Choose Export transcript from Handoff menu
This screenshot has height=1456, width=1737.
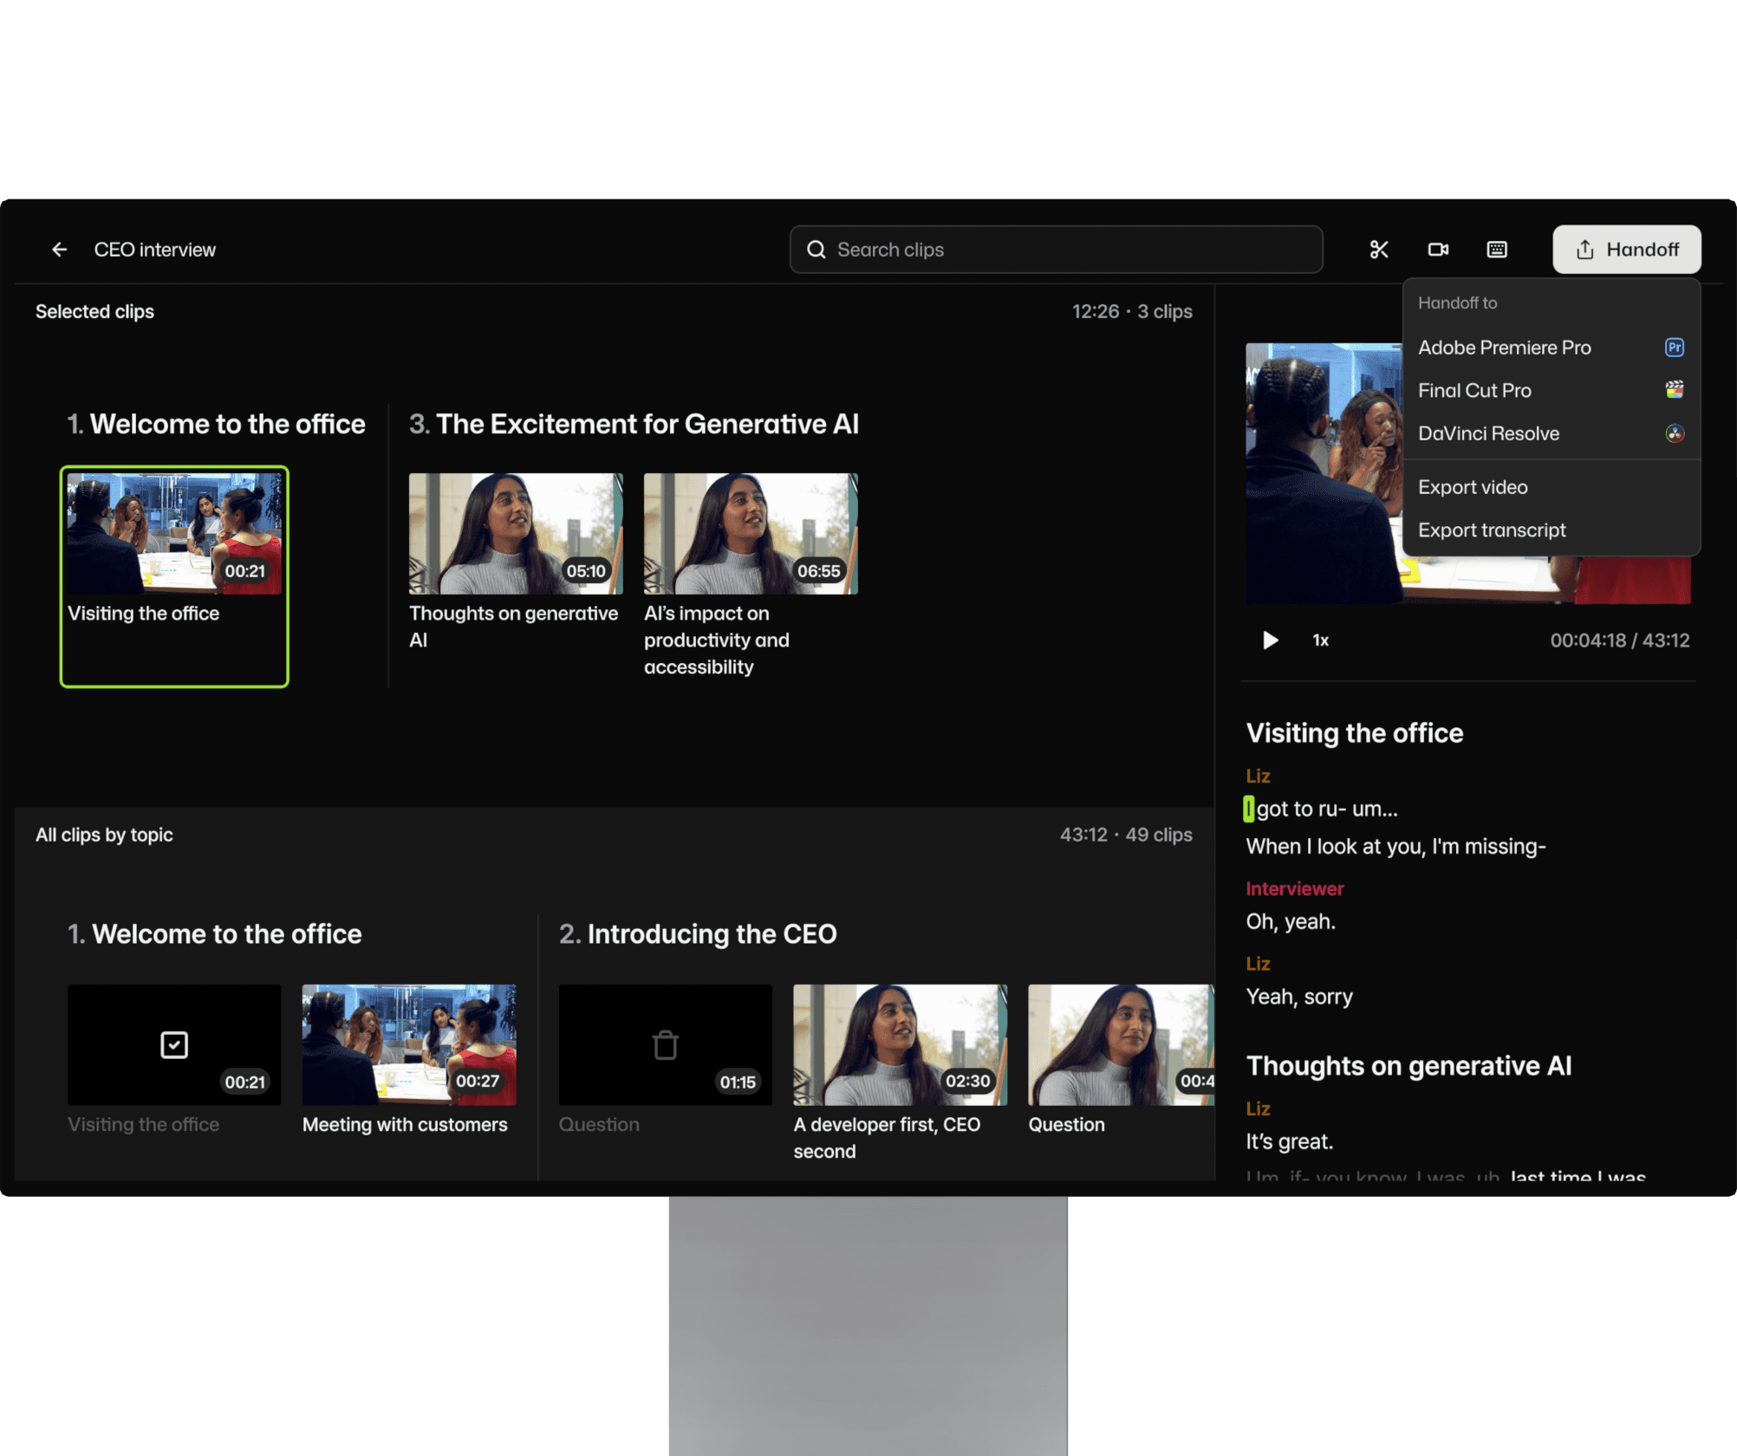[1491, 530]
